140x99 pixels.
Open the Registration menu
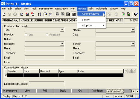point(62,9)
